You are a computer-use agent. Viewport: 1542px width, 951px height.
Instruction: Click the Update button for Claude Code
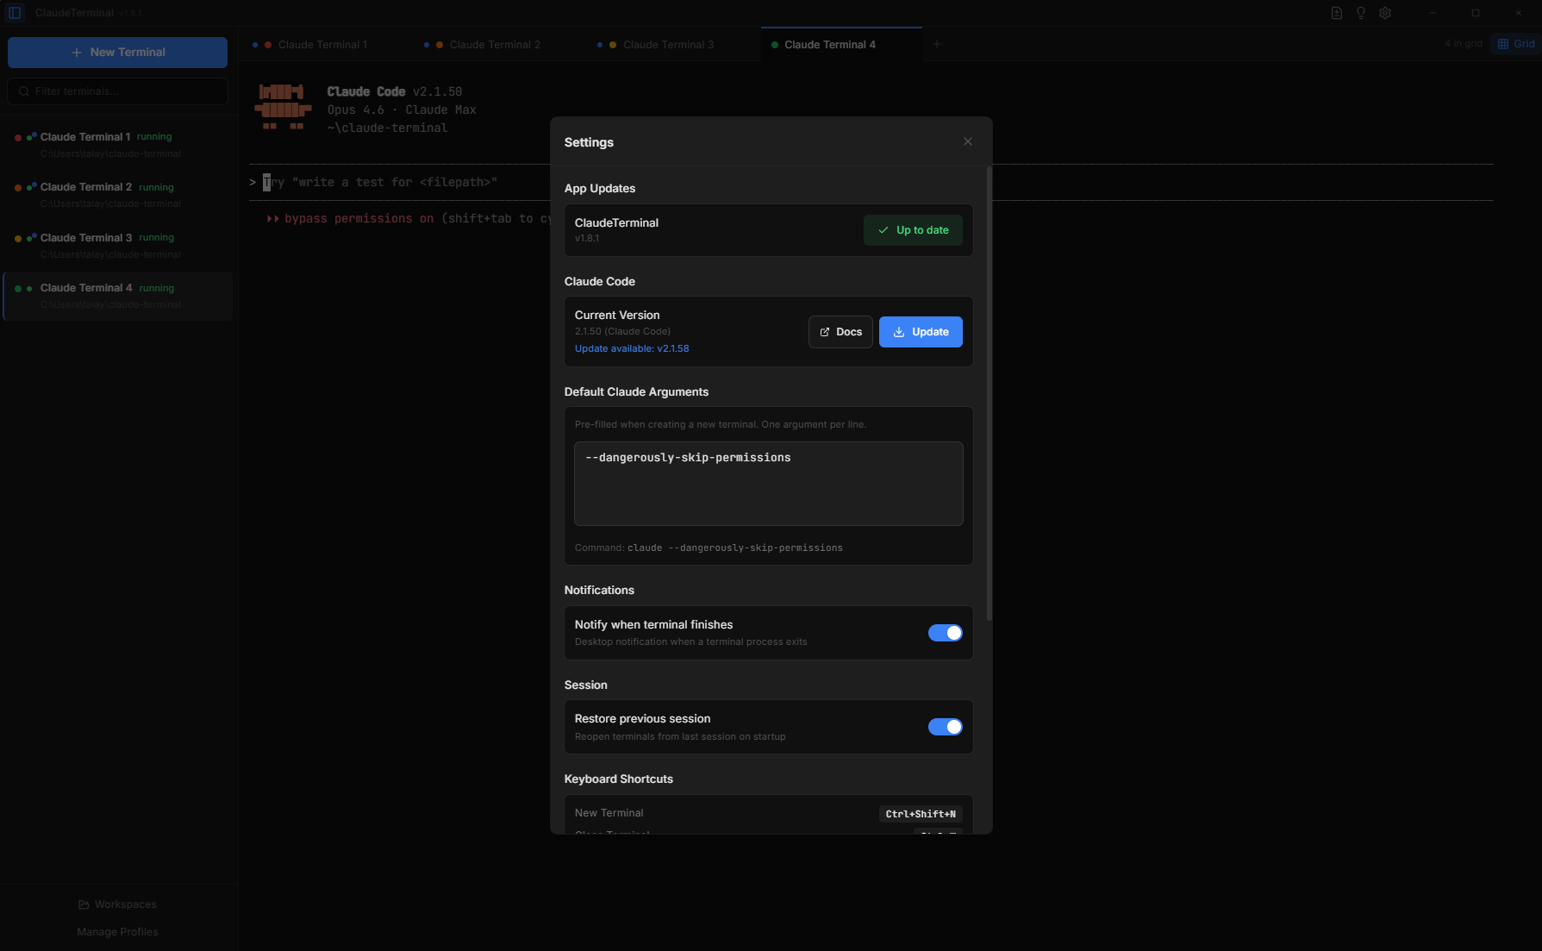920,332
